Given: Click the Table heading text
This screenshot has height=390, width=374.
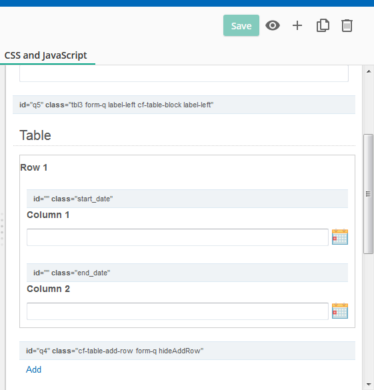Looking at the screenshot, I should point(35,135).
